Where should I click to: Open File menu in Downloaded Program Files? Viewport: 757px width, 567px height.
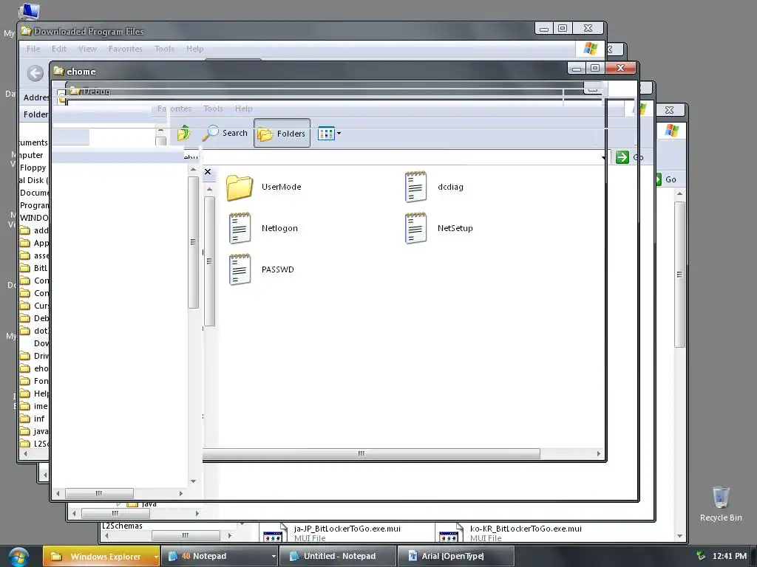click(x=33, y=49)
